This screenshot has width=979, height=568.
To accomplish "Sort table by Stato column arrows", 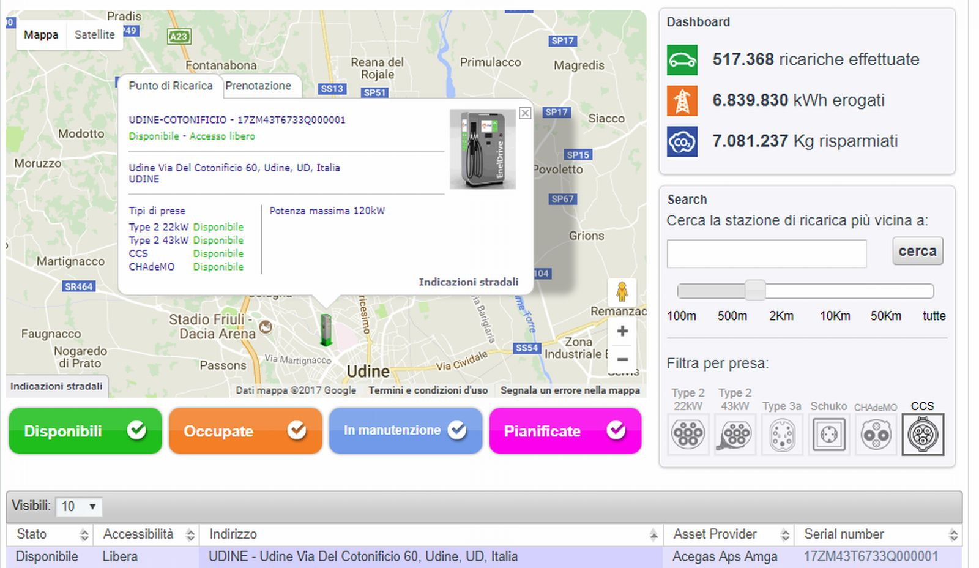I will click(x=84, y=535).
